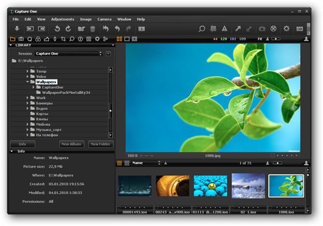Click the New Album button
The height and width of the screenshot is (226, 323).
click(72, 144)
